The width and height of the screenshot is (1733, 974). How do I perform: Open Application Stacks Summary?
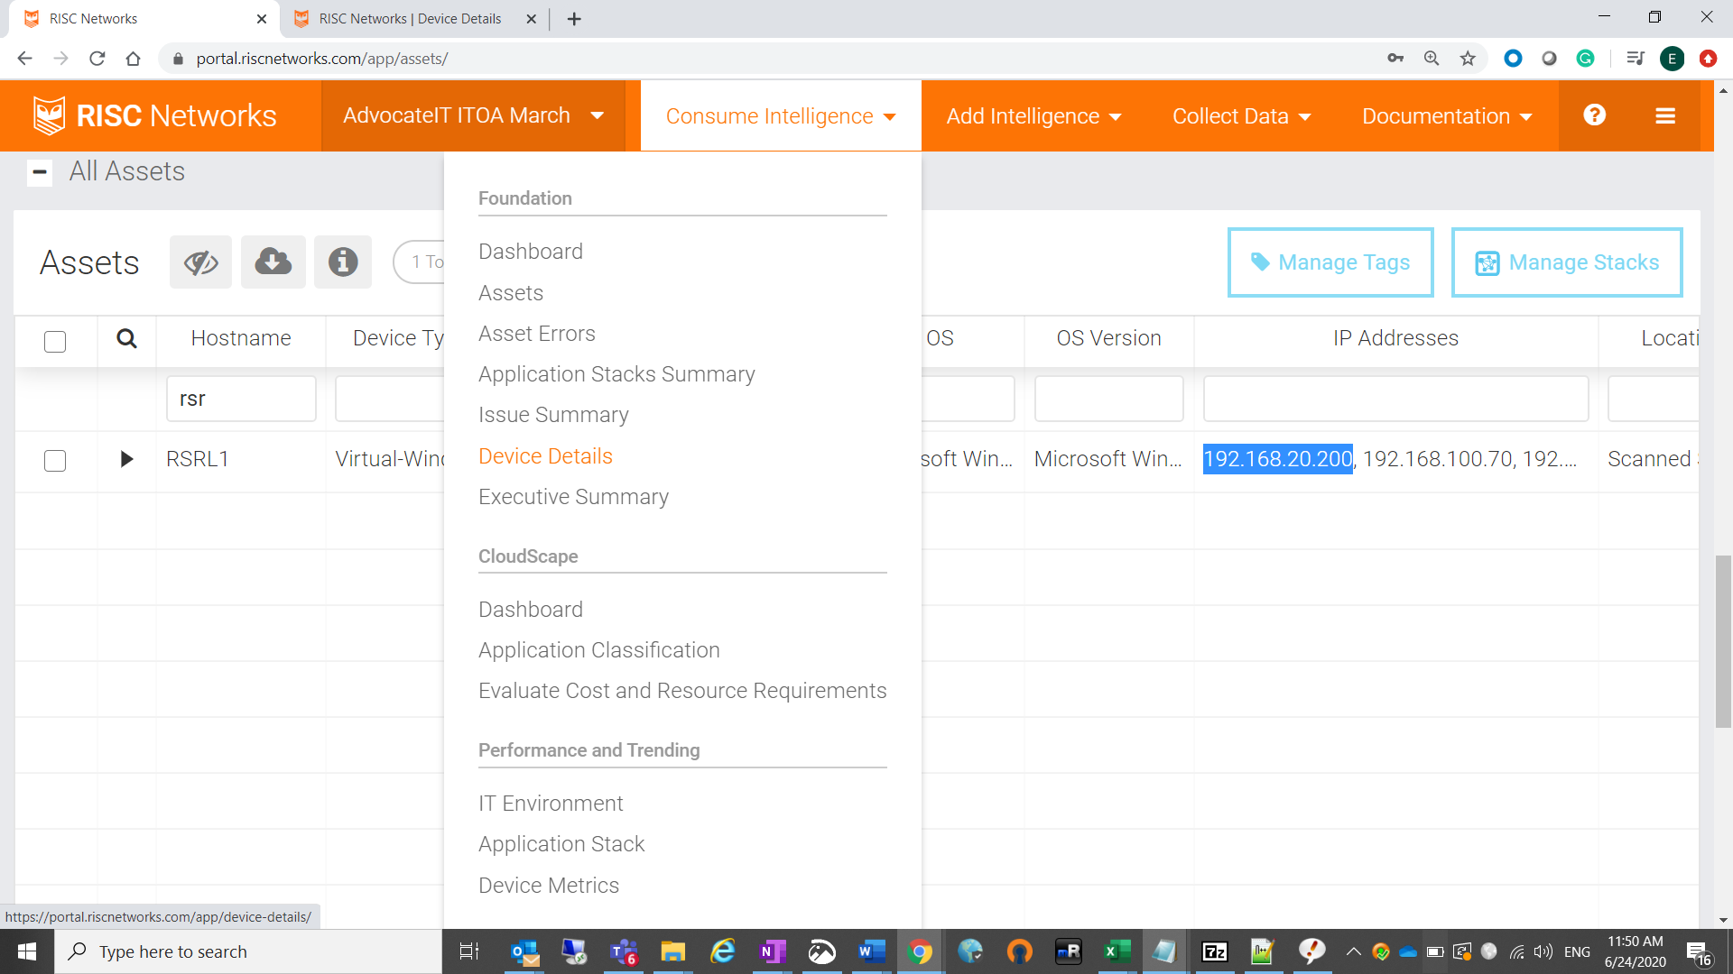click(616, 374)
